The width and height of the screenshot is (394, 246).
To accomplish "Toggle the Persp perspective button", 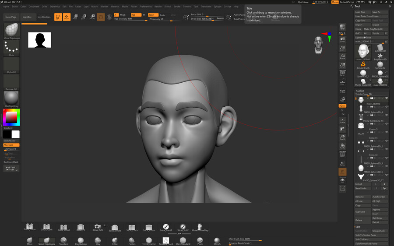I will point(342,73).
